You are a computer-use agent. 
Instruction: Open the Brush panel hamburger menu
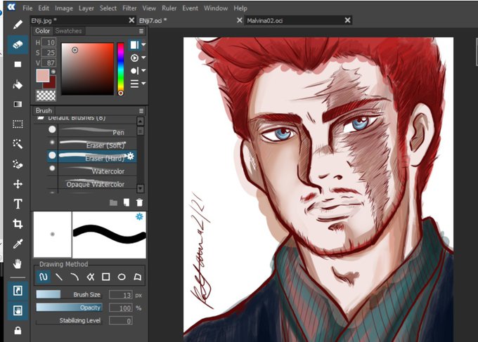pyautogui.click(x=141, y=111)
